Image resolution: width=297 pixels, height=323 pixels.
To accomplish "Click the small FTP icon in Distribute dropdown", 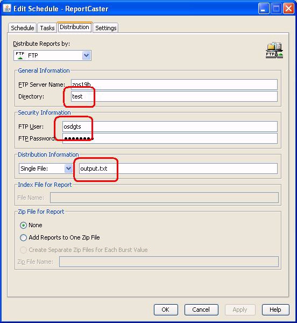I will point(20,55).
